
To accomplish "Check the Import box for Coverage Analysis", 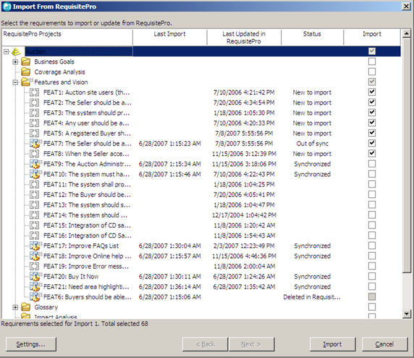I will pos(372,72).
